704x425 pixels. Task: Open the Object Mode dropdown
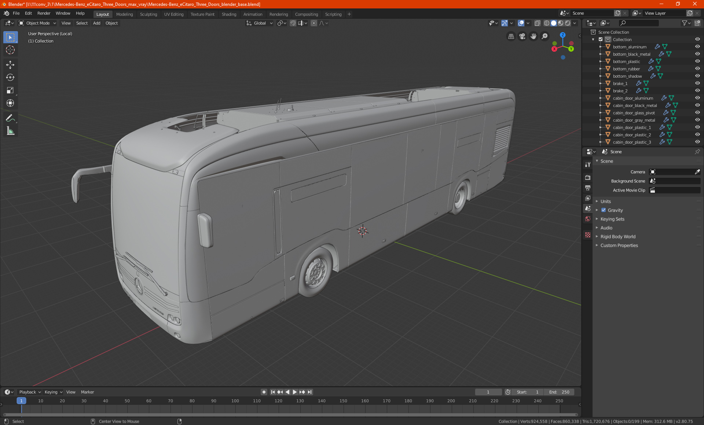click(37, 23)
